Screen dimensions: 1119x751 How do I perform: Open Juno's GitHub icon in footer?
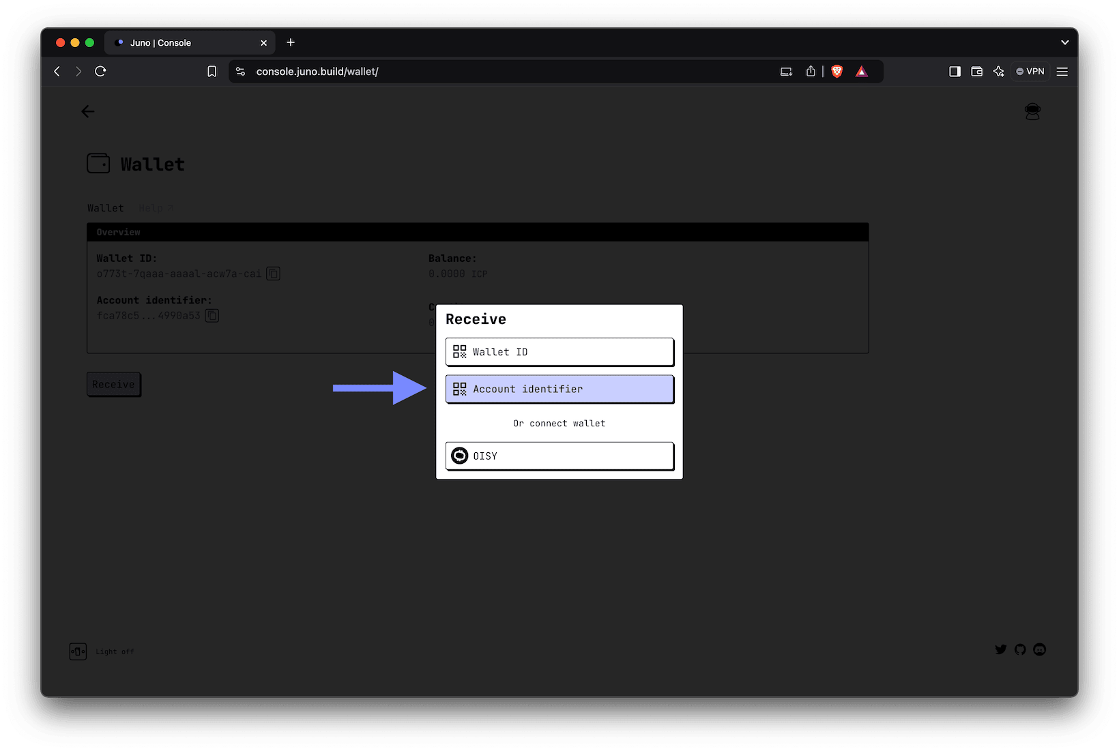1020,649
